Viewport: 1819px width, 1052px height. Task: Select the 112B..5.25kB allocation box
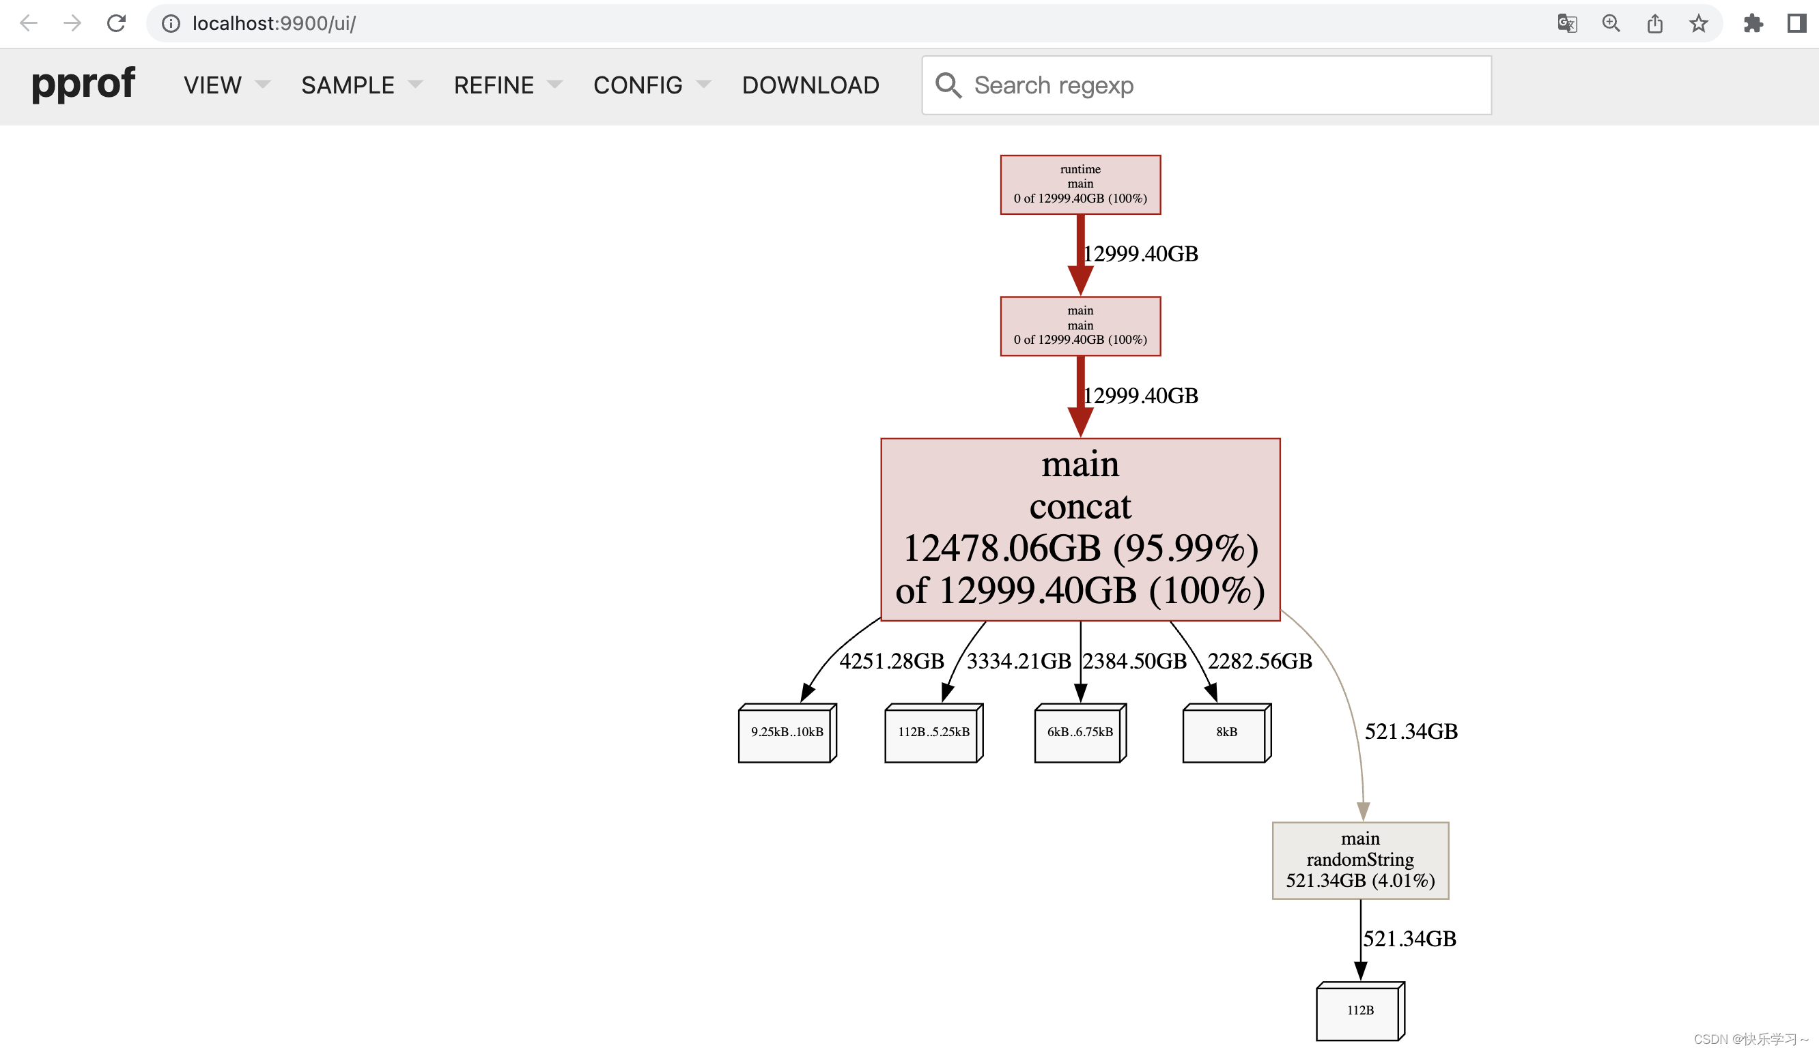click(934, 733)
